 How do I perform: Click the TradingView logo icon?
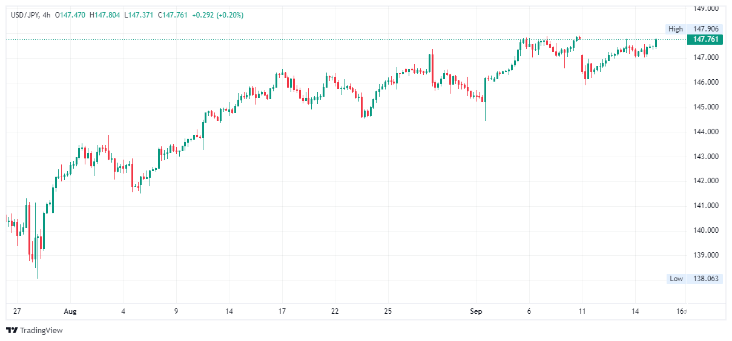click(12, 330)
